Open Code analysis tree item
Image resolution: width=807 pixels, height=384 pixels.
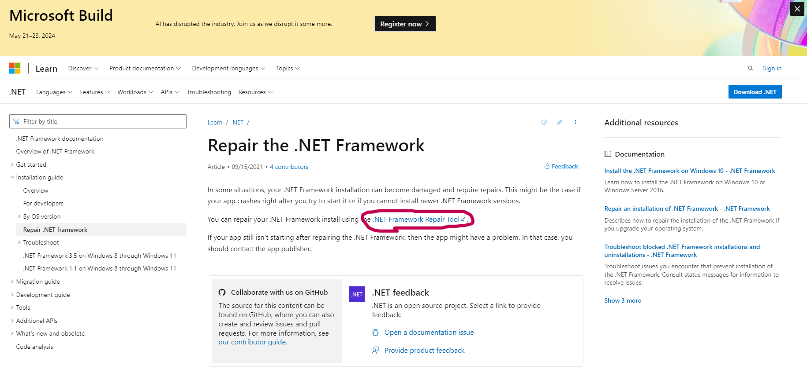tap(34, 347)
